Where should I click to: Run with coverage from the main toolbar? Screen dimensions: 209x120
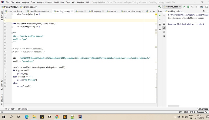pyautogui.click(x=192, y=7)
